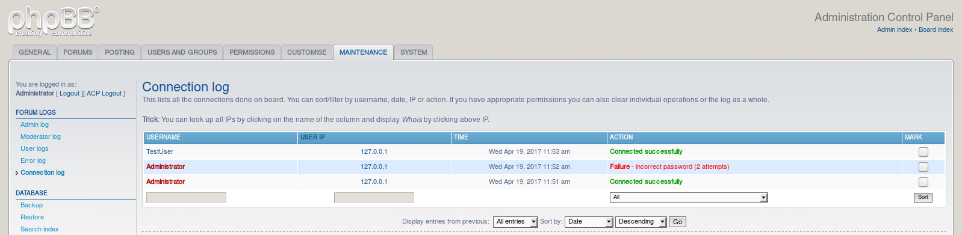
Task: Open the TestUser profile link
Action: pos(160,151)
